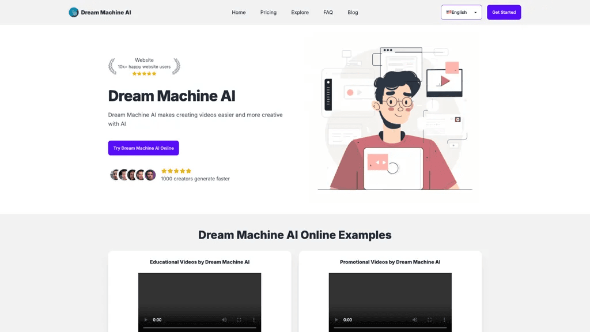Seek along the Educational video progress bar
Viewport: 590px width, 332px height.
[x=199, y=327]
